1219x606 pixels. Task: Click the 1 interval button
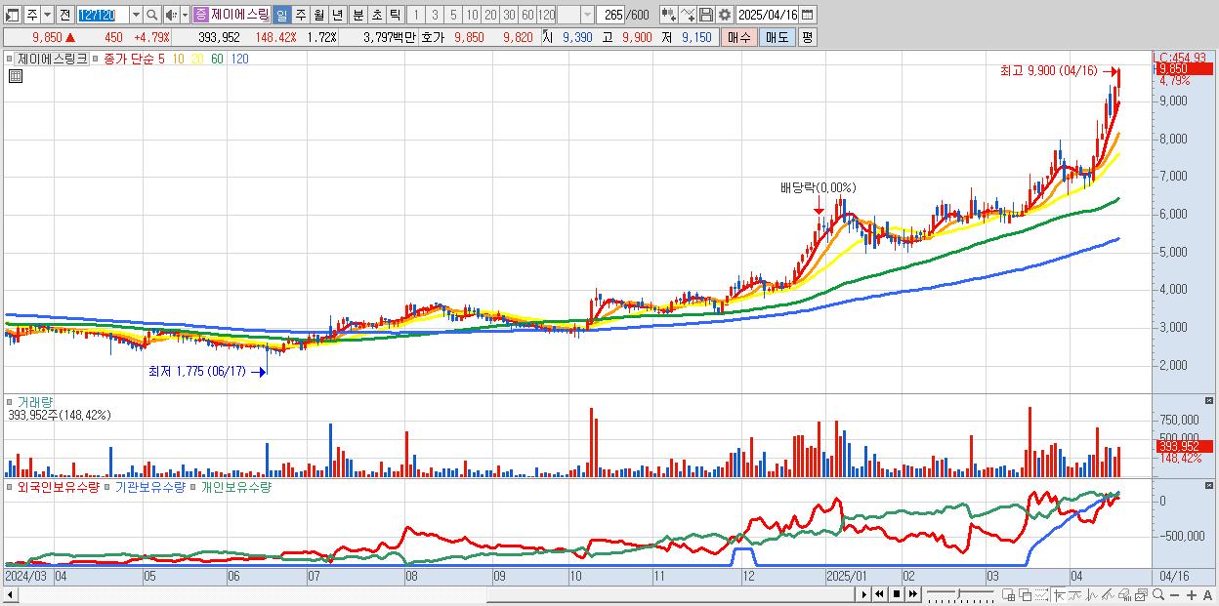[x=415, y=15]
